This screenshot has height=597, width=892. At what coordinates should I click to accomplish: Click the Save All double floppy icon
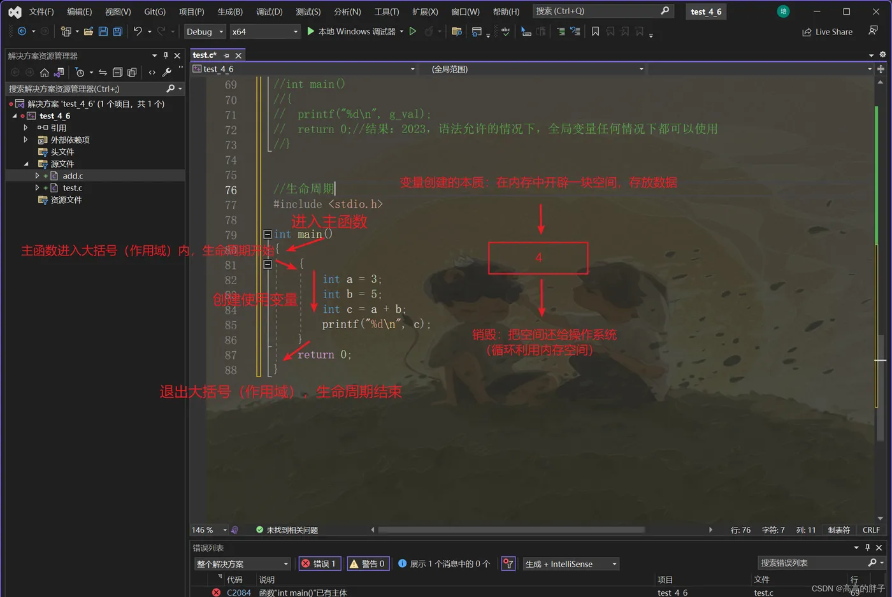point(117,31)
